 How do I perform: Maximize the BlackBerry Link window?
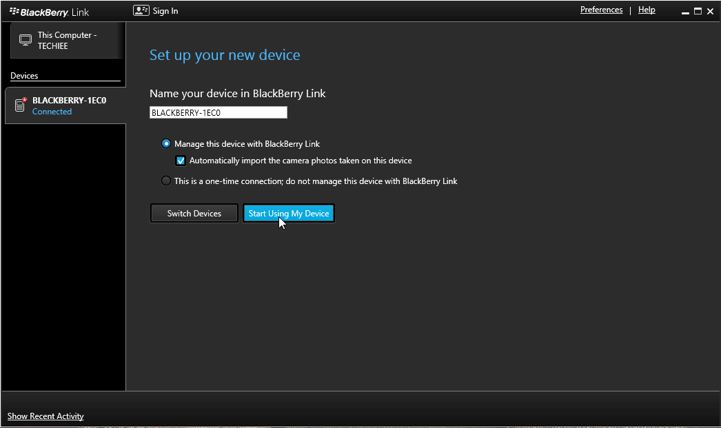point(698,11)
